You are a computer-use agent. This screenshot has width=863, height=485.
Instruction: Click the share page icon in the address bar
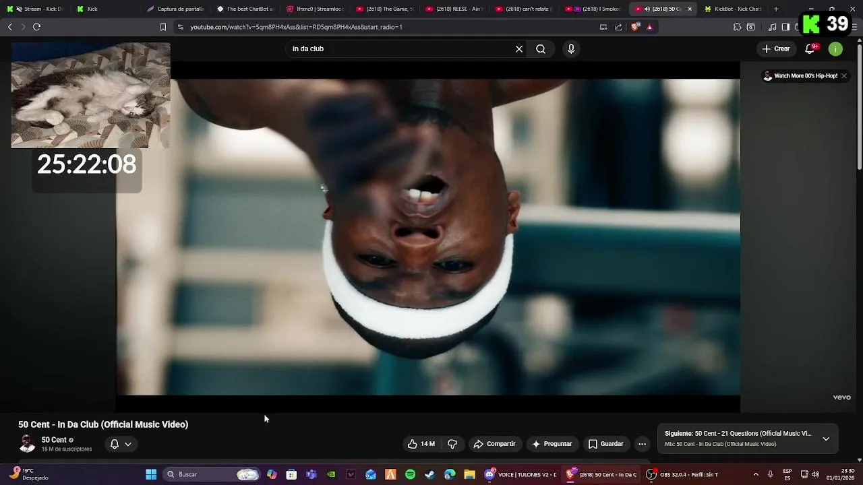click(618, 27)
